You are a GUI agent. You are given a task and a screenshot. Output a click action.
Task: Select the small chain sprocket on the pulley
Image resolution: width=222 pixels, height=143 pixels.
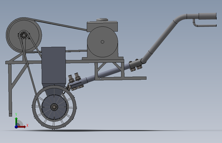pyautogui.click(x=24, y=35)
